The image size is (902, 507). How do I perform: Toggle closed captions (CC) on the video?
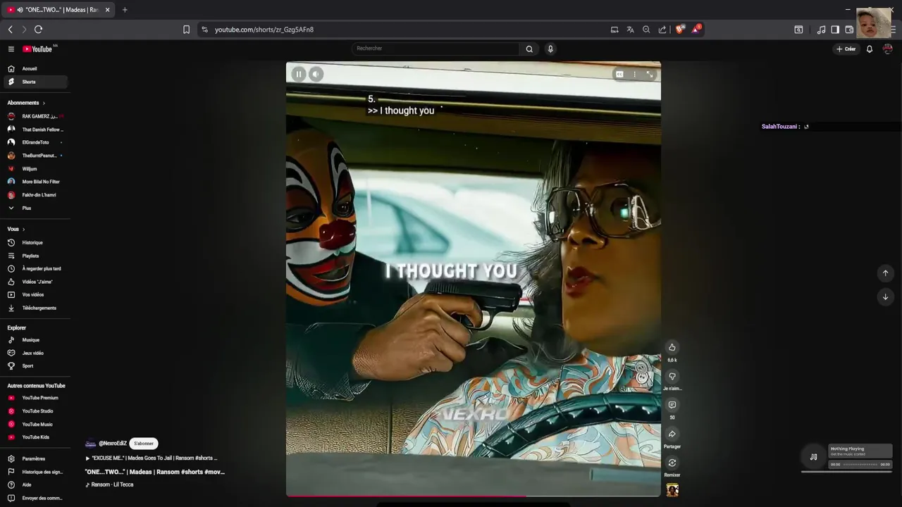619,74
